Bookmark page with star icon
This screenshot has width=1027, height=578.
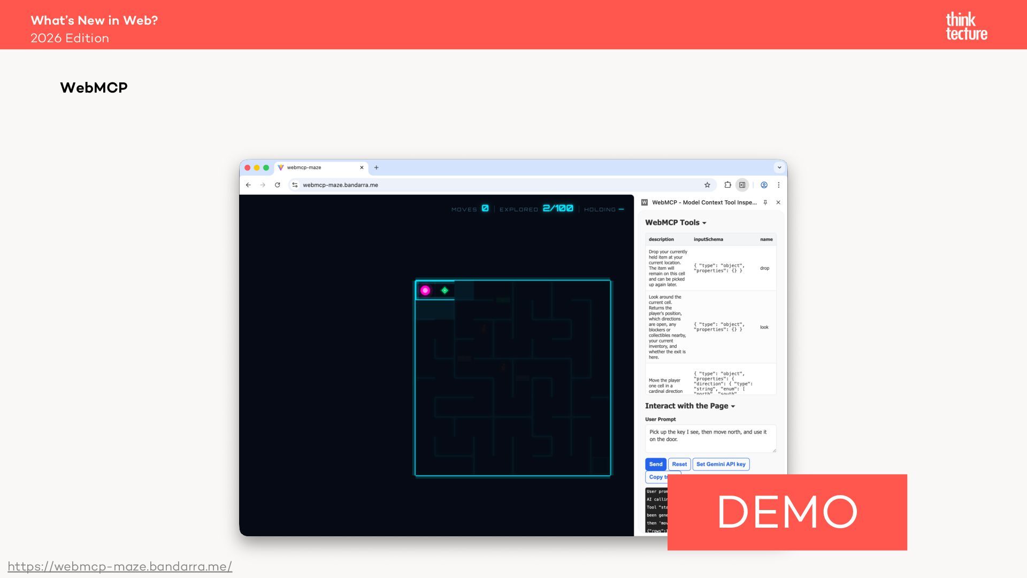click(707, 185)
